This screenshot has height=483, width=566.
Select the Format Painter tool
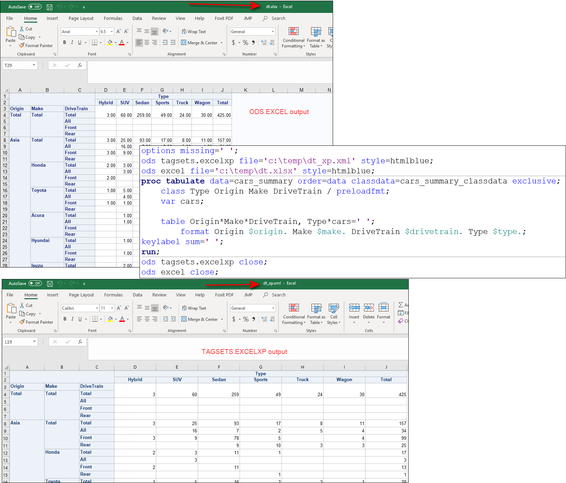(x=36, y=45)
